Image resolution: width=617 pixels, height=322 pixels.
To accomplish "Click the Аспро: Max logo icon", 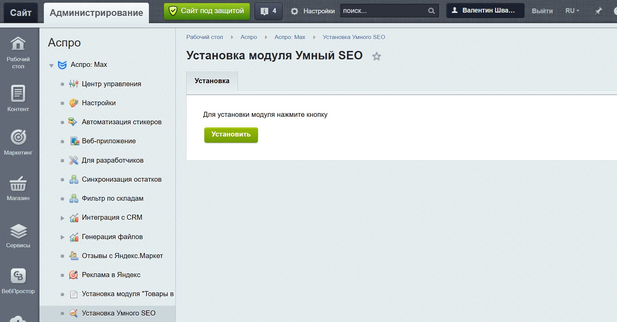I will 62,65.
